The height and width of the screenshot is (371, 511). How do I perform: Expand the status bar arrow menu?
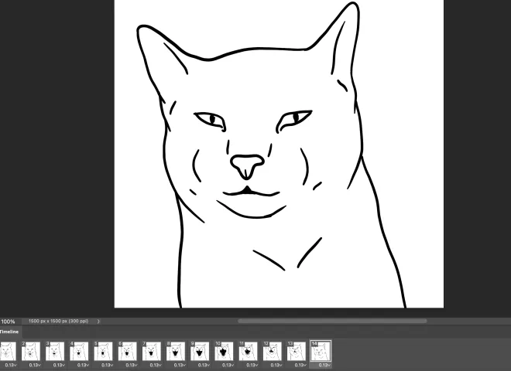(98, 321)
